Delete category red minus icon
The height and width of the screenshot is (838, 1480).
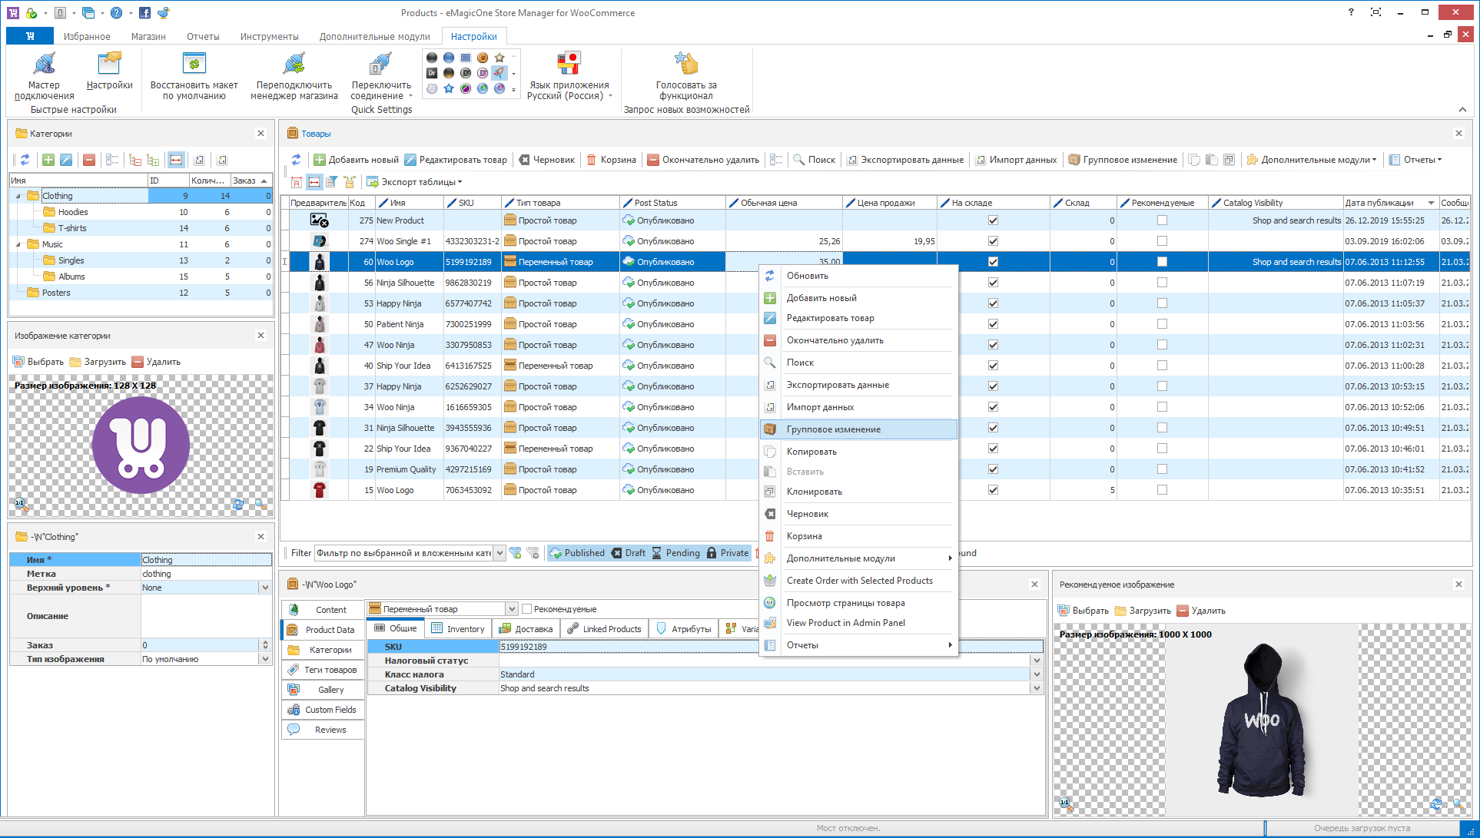click(x=89, y=160)
